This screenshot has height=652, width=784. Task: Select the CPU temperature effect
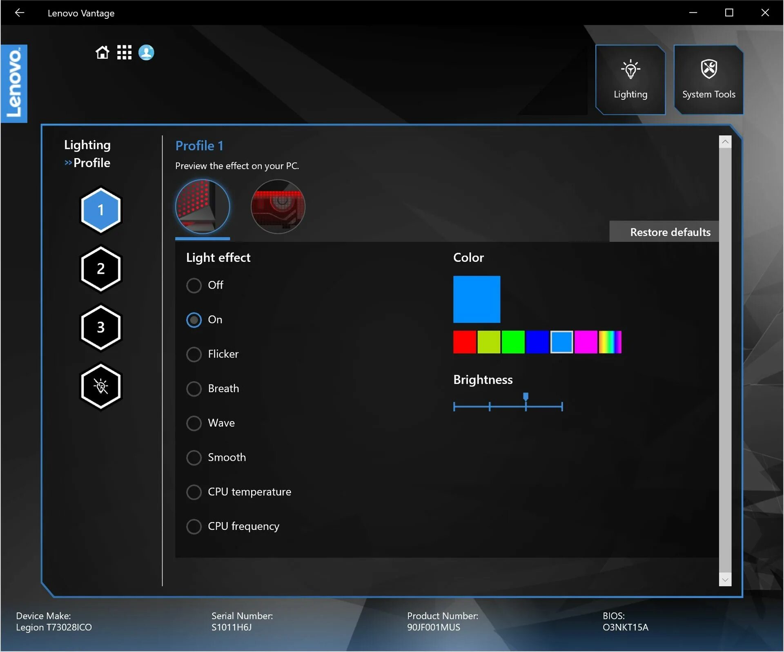point(194,492)
